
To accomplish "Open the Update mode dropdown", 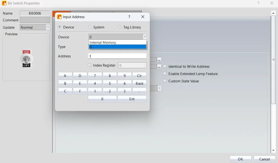I will point(48,27).
